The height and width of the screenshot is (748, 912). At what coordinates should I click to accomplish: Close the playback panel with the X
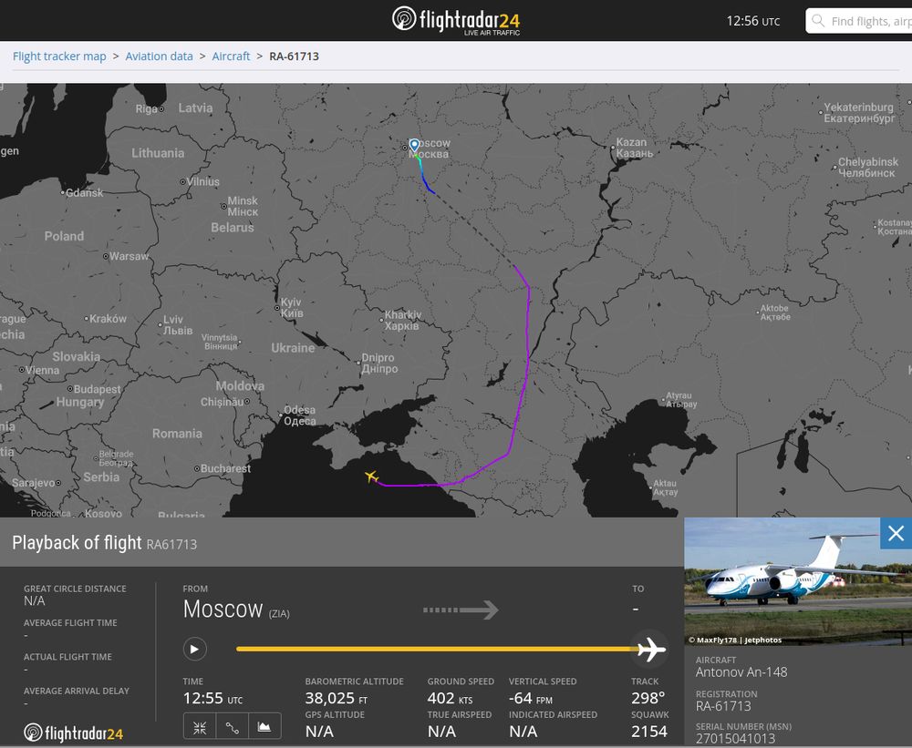coord(896,533)
